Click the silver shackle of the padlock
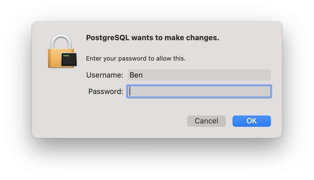314x180 pixels. [x=61, y=40]
